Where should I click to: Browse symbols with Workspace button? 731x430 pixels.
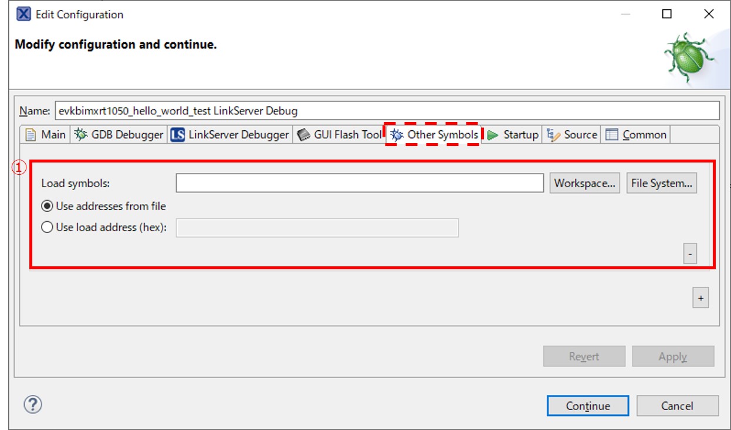coord(584,183)
